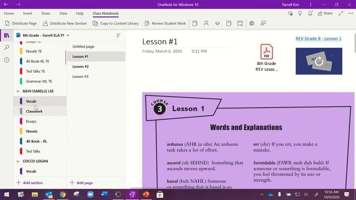Switch to the Help tab

[x=80, y=13]
